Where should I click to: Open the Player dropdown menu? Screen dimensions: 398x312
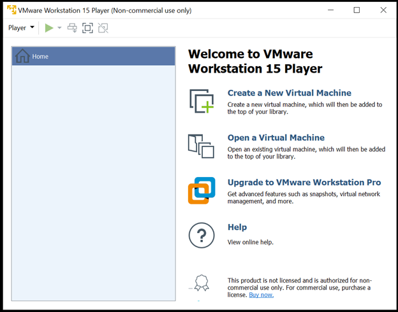21,28
